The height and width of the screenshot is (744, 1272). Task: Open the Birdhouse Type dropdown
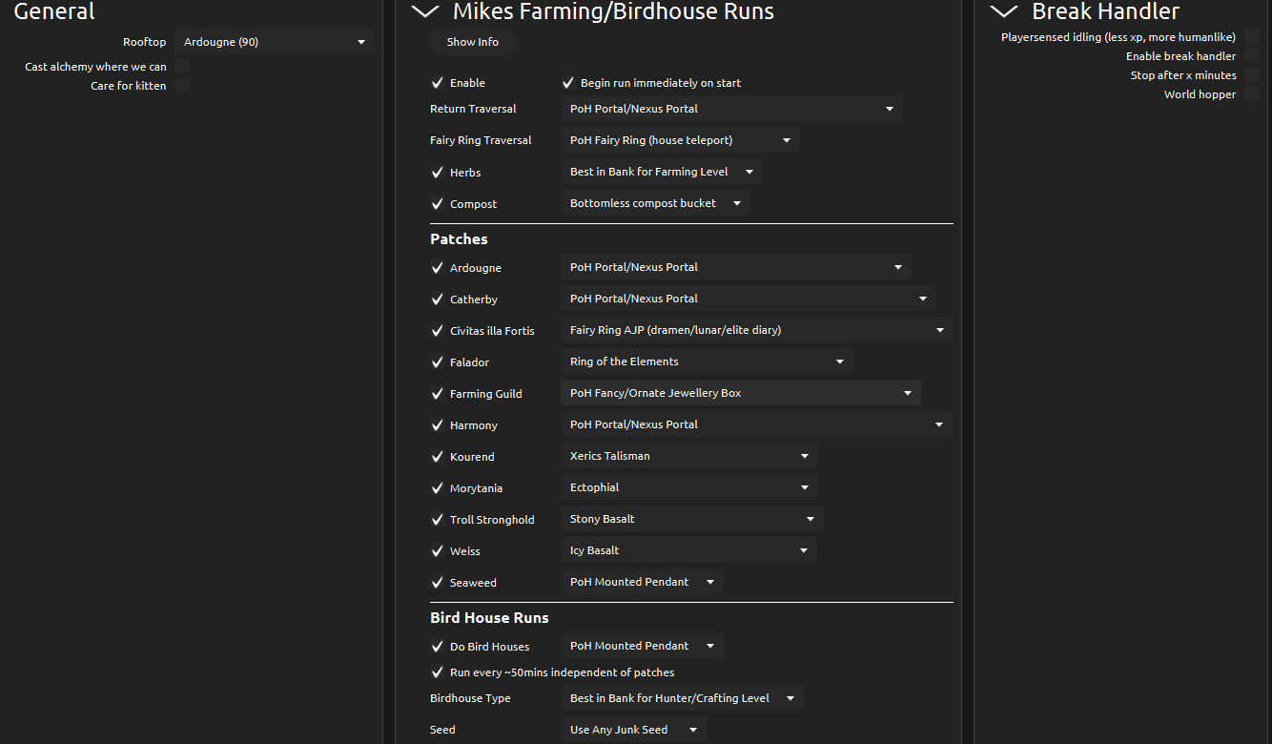click(x=682, y=698)
